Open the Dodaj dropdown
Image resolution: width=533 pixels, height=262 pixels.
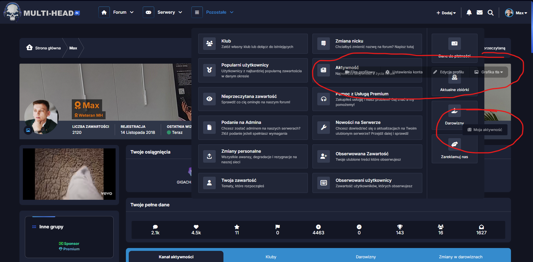point(446,13)
